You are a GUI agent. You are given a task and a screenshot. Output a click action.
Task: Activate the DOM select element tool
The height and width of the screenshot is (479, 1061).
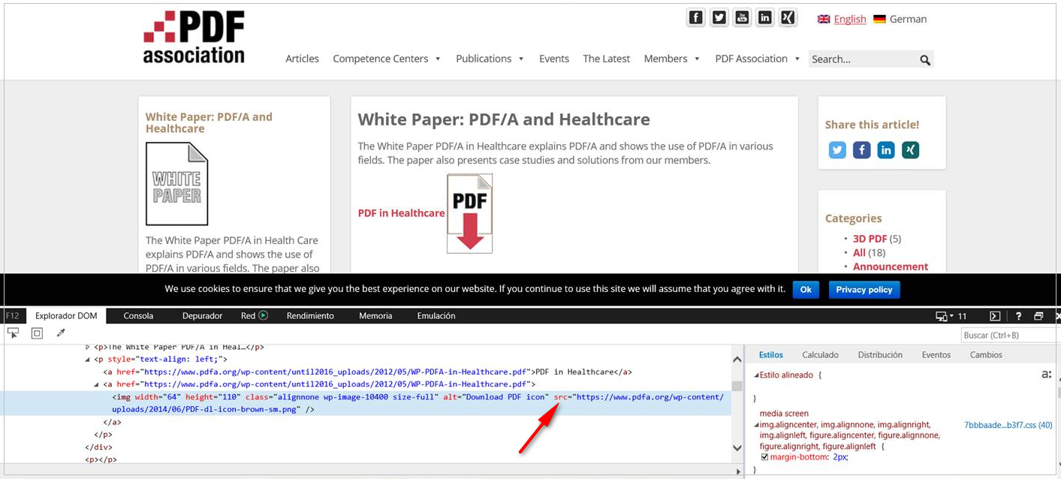(x=13, y=333)
